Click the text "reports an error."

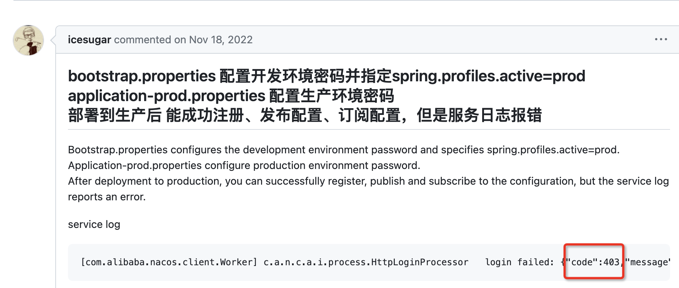[x=106, y=197]
